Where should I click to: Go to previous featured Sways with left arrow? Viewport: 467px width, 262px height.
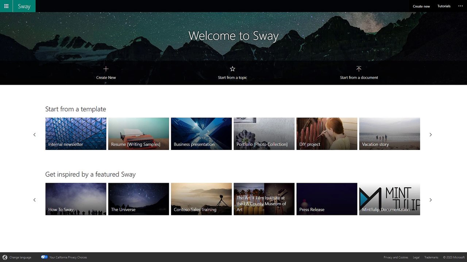(35, 200)
